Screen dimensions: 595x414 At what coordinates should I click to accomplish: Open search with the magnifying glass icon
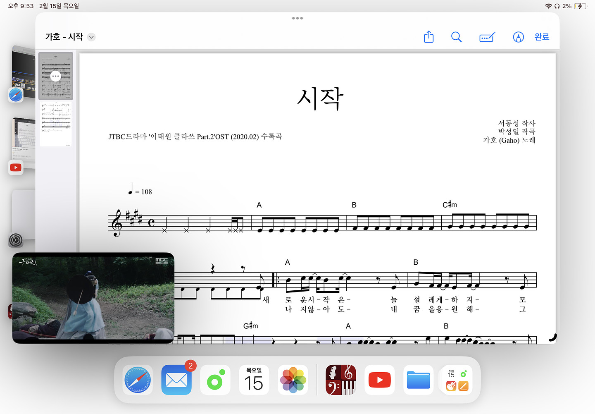pyautogui.click(x=456, y=37)
